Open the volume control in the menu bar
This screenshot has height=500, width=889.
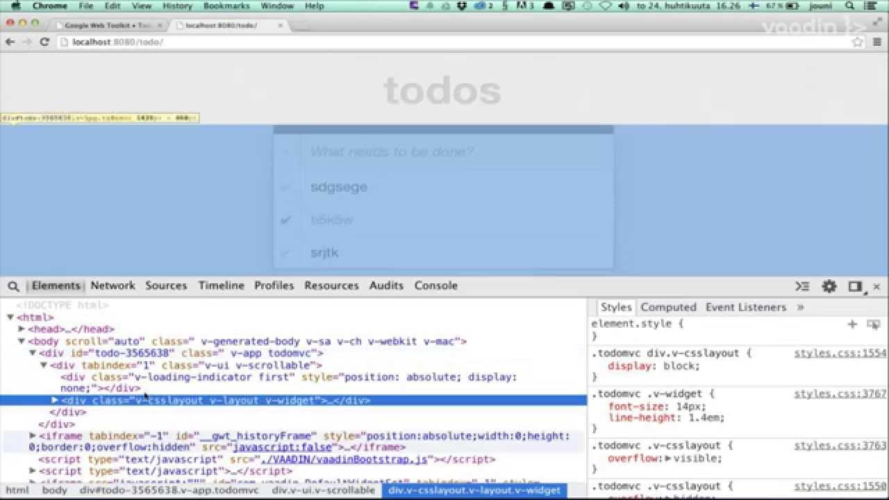click(x=622, y=6)
